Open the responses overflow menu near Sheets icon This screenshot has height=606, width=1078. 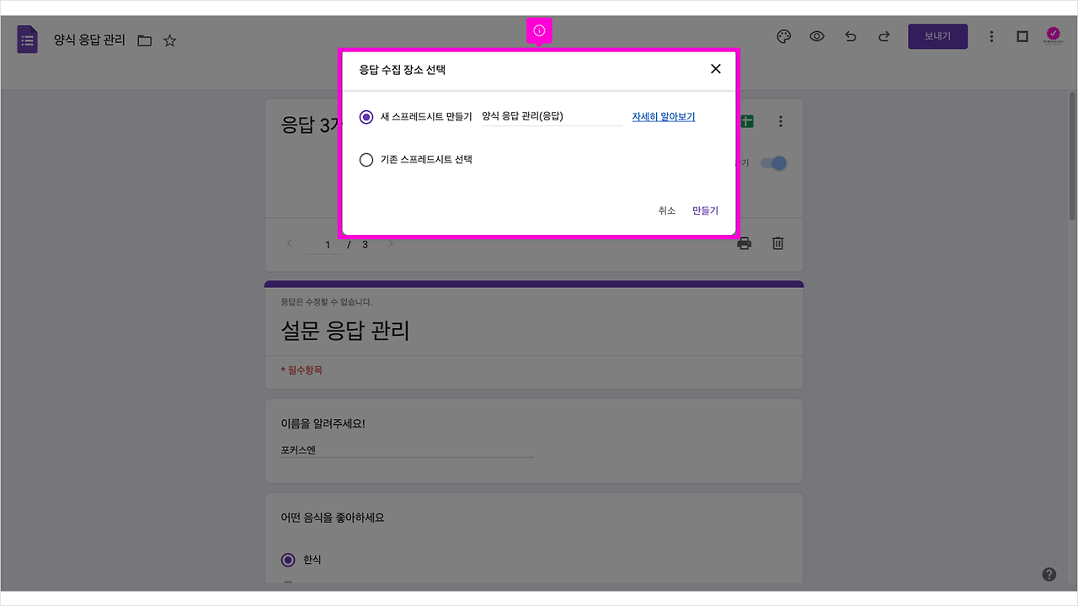click(x=781, y=120)
